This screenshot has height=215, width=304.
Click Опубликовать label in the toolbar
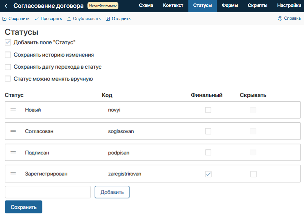[87, 19]
